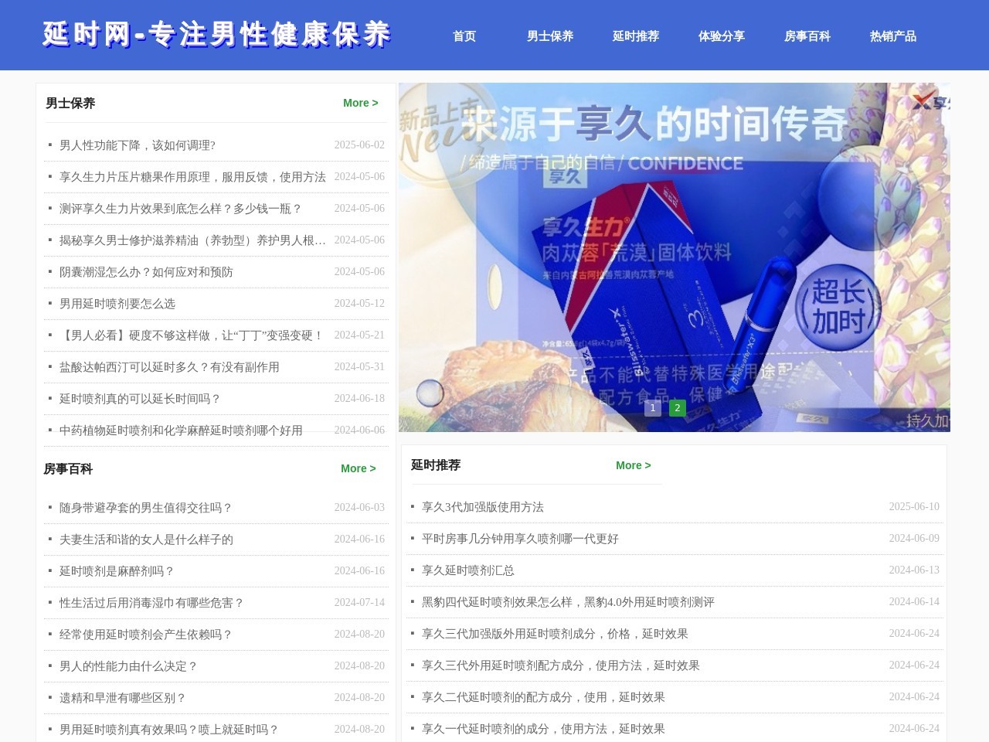
Task: Open 男人的性能力由什么决定 article
Action: pyautogui.click(x=128, y=666)
